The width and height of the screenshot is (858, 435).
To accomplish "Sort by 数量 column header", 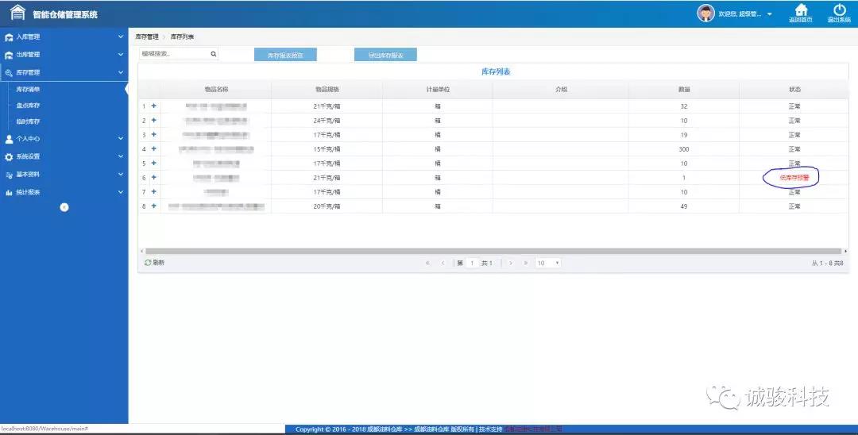I will pyautogui.click(x=684, y=90).
